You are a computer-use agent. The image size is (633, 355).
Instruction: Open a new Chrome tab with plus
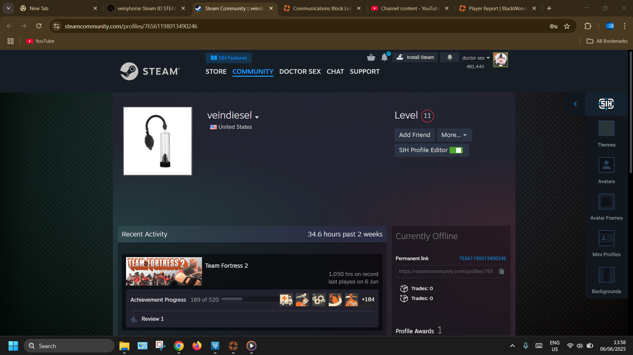549,8
